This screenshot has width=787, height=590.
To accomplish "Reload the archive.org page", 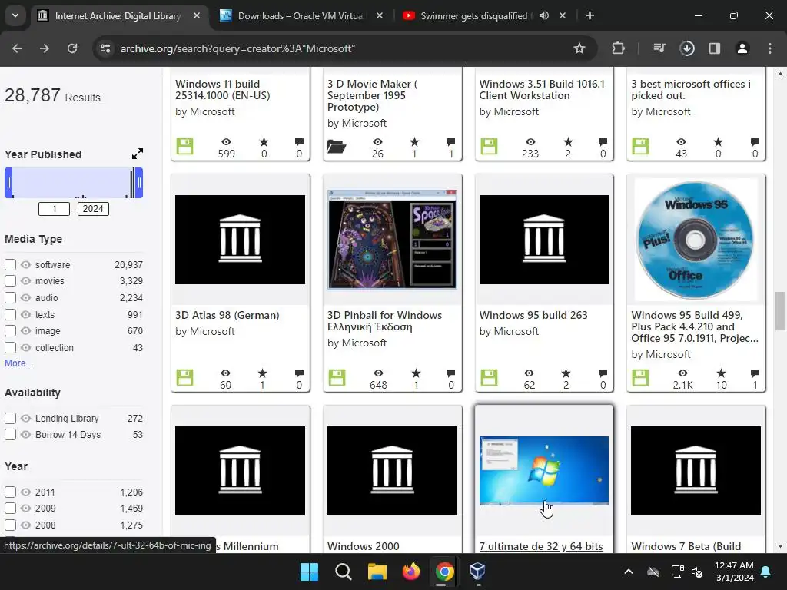I will 72,48.
